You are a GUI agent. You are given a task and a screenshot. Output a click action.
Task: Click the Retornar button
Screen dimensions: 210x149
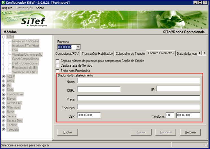pyautogui.click(x=191, y=132)
